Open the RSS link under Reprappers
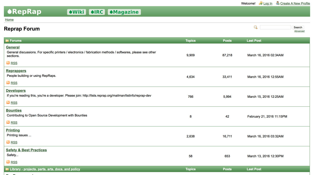314x175 pixels. [14, 83]
